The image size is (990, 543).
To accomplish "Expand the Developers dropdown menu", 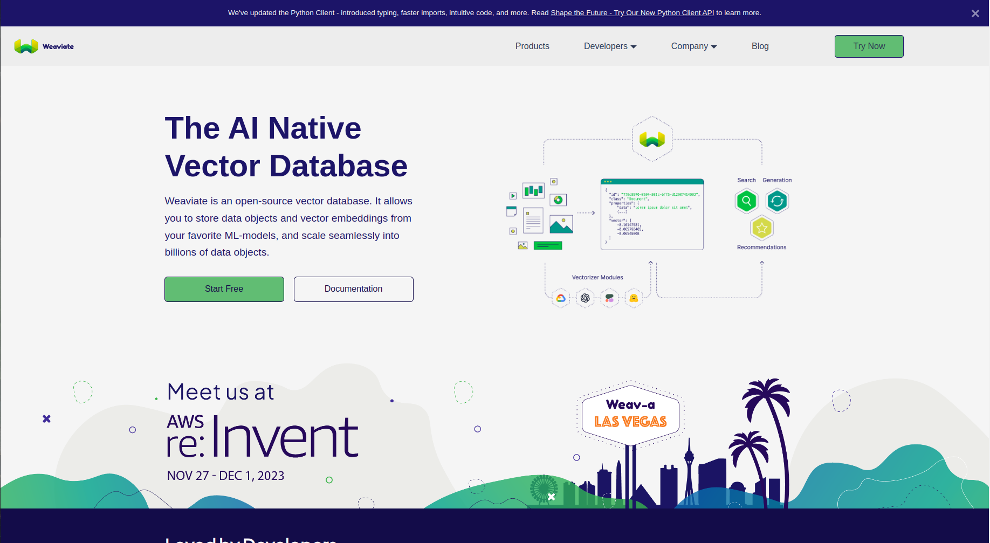I will 610,46.
